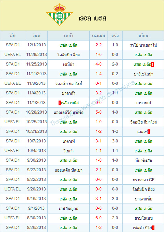Click the 0-1 score on 11/8/2013
This screenshot has height=232, width=164.
(99, 83)
